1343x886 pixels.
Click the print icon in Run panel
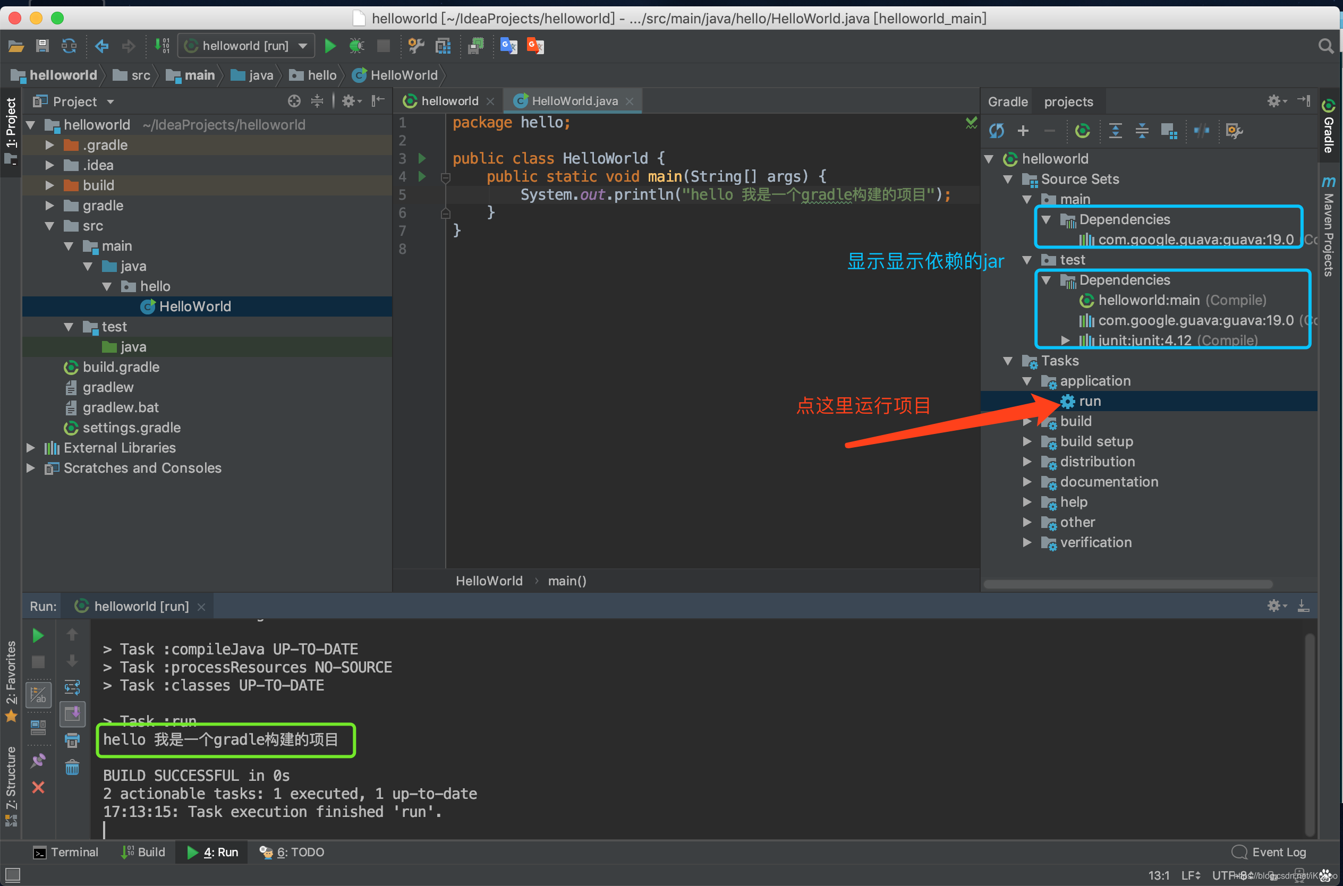coord(72,740)
